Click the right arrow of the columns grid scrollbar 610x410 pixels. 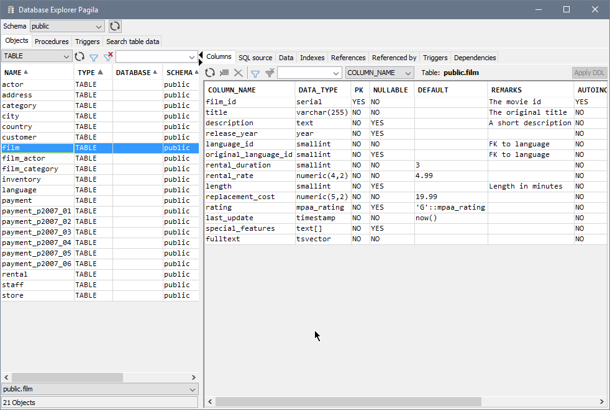pos(602,401)
